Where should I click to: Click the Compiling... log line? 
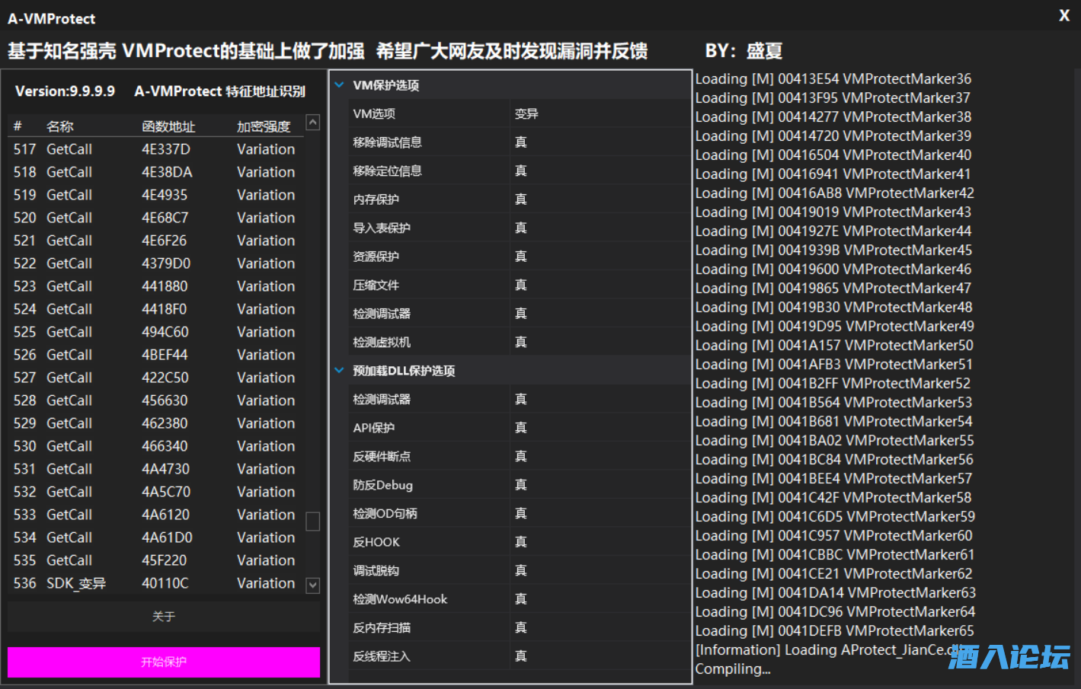(x=733, y=669)
